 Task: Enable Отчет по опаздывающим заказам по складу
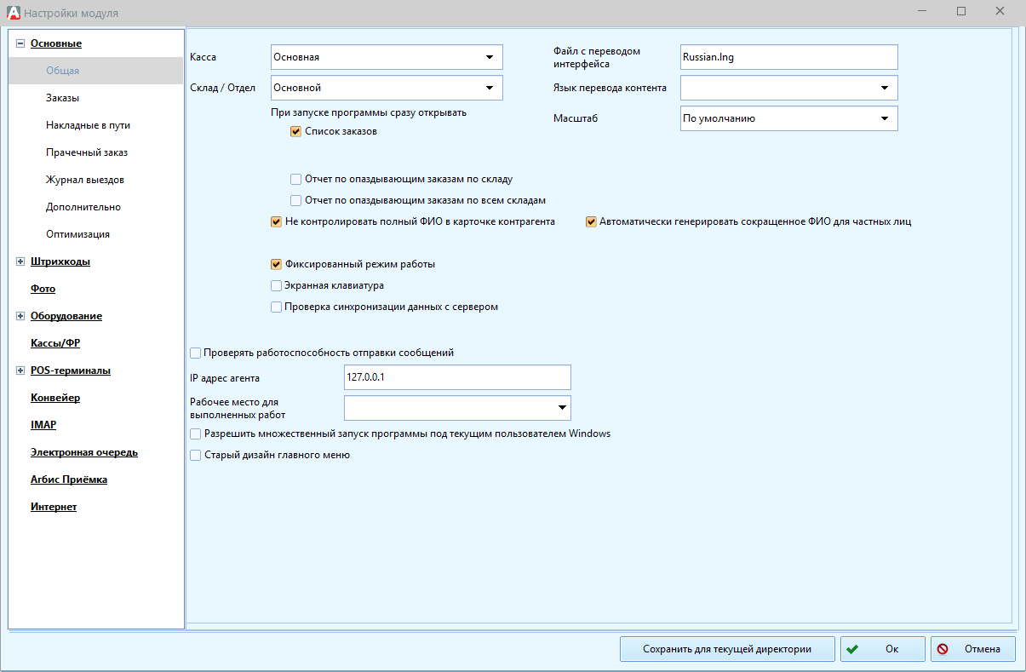pos(296,180)
